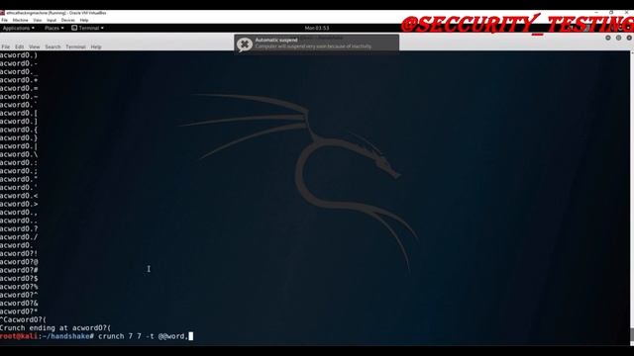Click the Automatic suspend notification icon
The image size is (634, 356).
tap(245, 44)
